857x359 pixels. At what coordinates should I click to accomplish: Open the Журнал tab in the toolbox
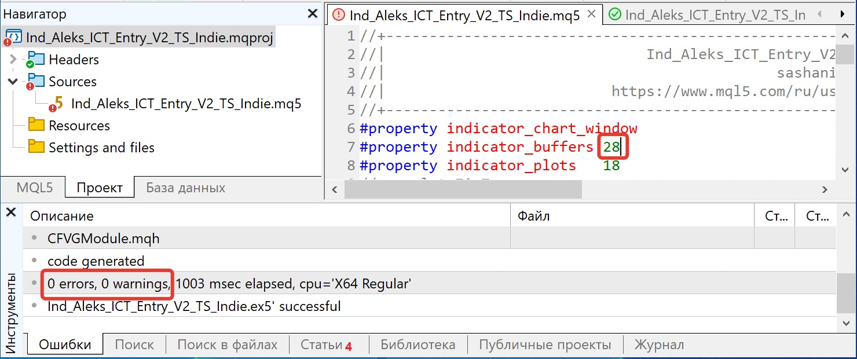pos(659,345)
